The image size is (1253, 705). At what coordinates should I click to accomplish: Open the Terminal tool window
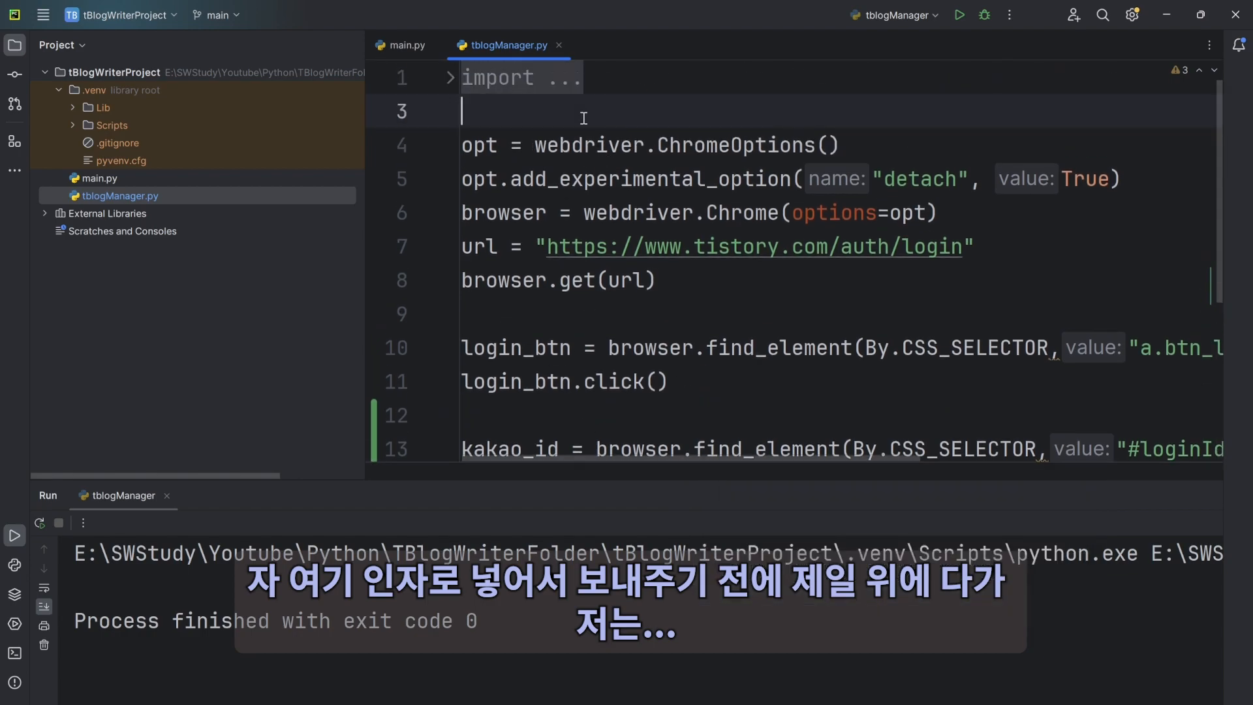pos(14,653)
